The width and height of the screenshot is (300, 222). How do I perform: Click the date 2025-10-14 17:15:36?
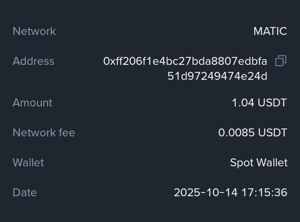pyautogui.click(x=230, y=192)
